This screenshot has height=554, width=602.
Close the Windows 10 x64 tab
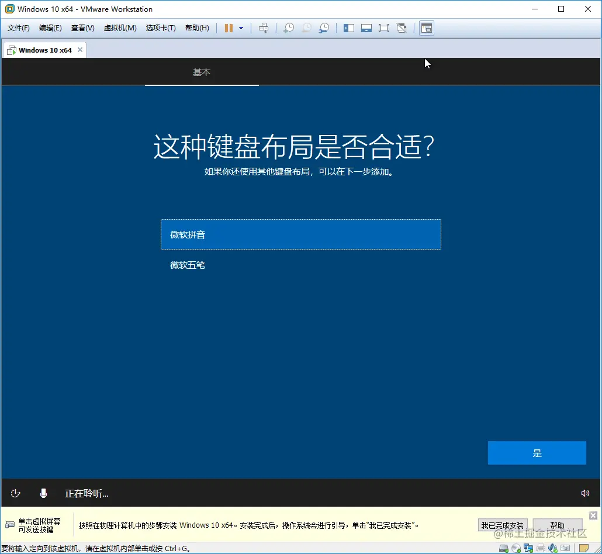[x=80, y=50]
